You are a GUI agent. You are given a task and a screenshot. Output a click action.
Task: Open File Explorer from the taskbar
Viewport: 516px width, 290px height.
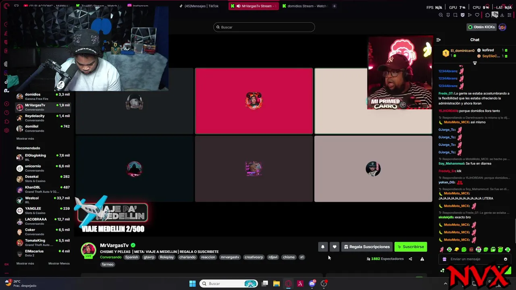coord(277,284)
